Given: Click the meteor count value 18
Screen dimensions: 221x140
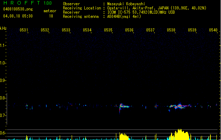Looking at the screenshot, I should [51, 16].
